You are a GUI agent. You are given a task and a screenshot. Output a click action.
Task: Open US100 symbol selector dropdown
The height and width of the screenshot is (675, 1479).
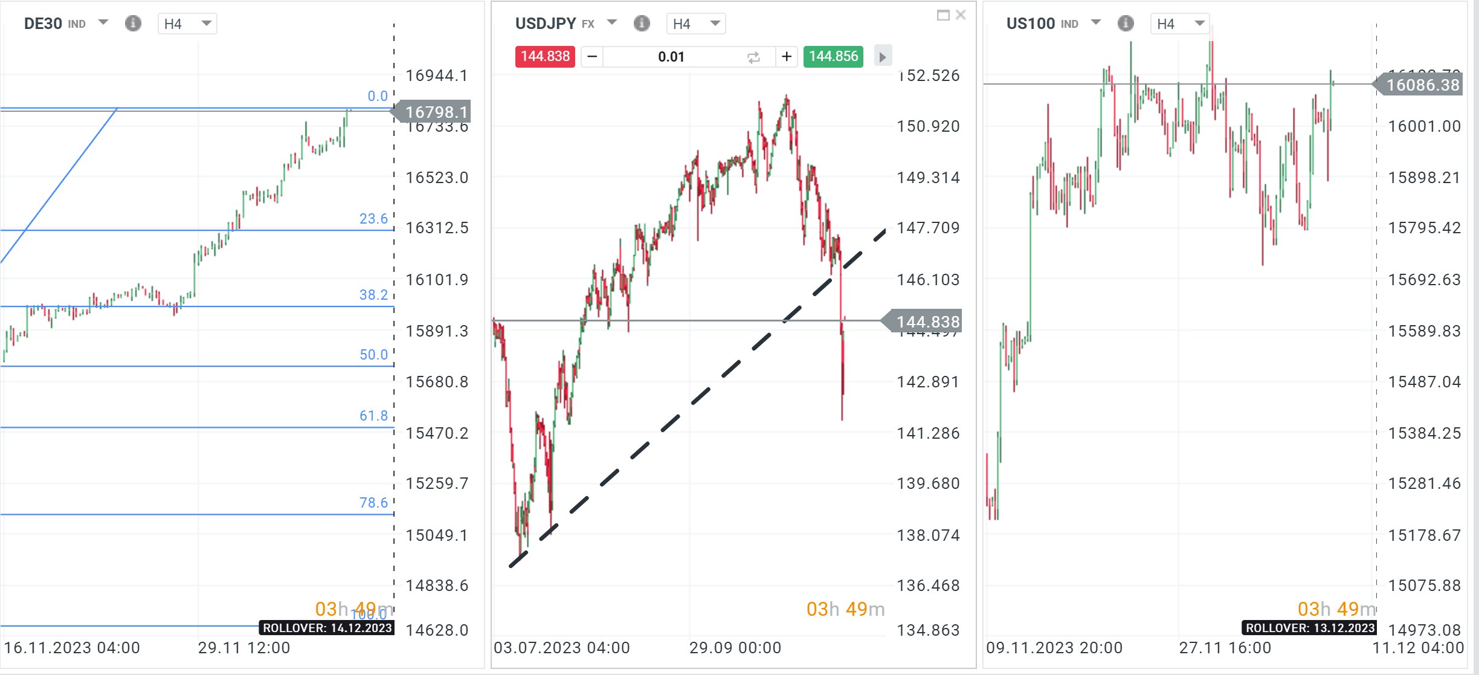pos(1096,23)
